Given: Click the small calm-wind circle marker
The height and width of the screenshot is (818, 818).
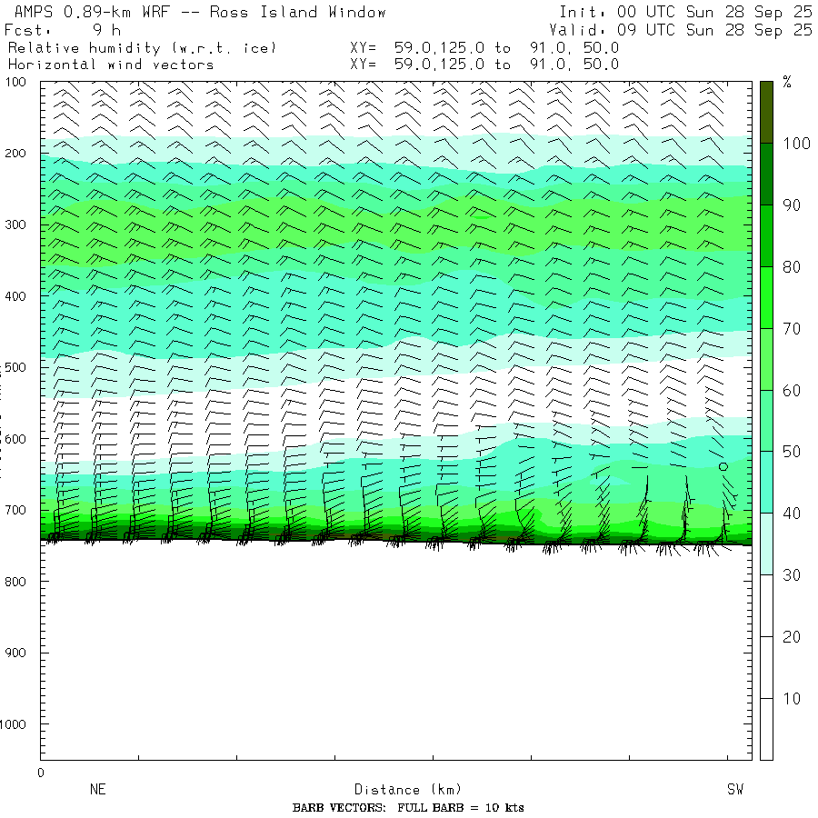Looking at the screenshot, I should point(723,466).
